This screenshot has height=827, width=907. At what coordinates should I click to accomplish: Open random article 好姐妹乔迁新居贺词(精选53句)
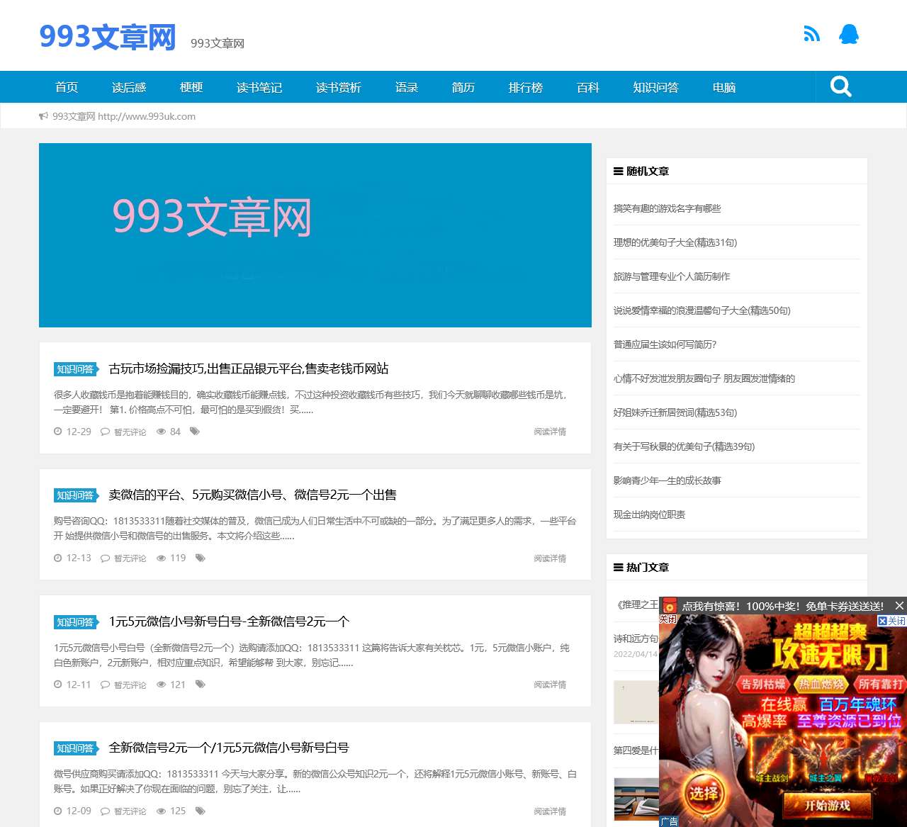(x=675, y=412)
